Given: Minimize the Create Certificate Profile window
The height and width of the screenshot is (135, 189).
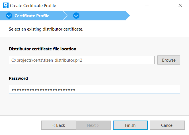Looking at the screenshot, I should (147, 5).
